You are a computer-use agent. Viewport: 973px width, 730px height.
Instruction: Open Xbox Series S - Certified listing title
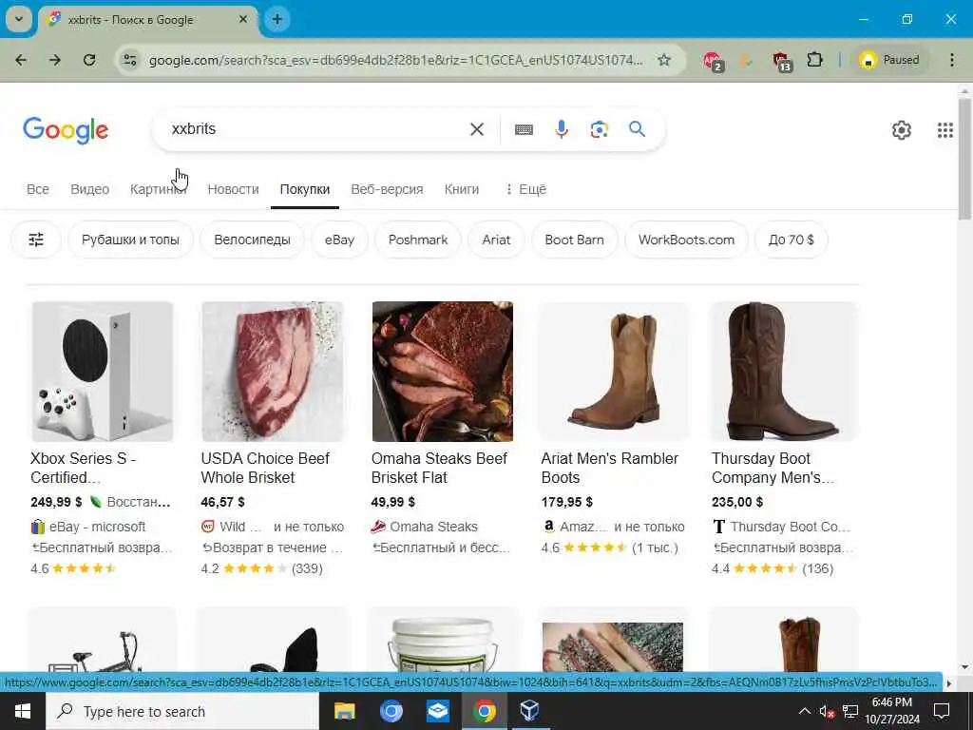point(84,468)
